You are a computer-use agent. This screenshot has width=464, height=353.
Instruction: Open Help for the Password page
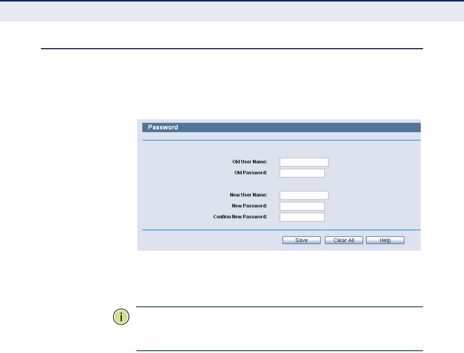(385, 240)
